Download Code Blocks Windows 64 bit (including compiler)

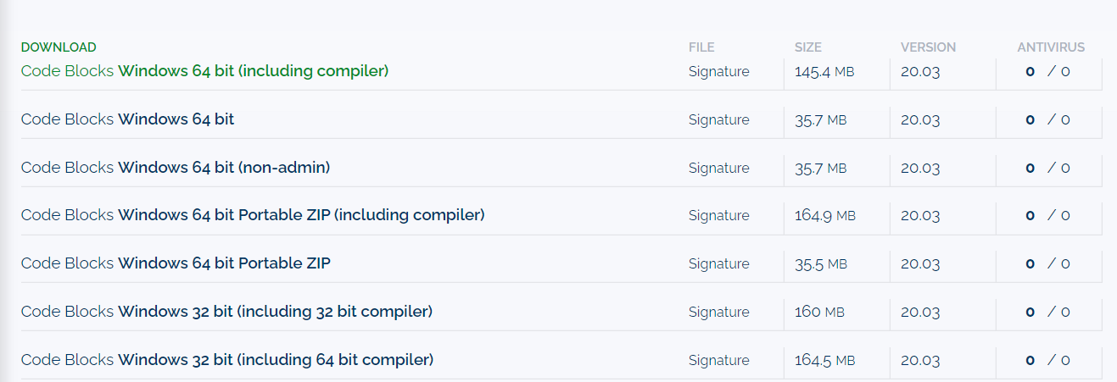click(204, 71)
